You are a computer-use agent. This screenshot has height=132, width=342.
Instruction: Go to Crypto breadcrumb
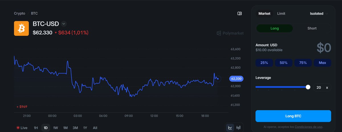pos(20,13)
